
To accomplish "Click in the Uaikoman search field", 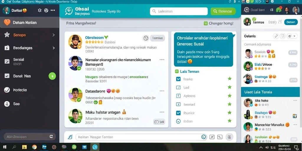I will (179, 12).
